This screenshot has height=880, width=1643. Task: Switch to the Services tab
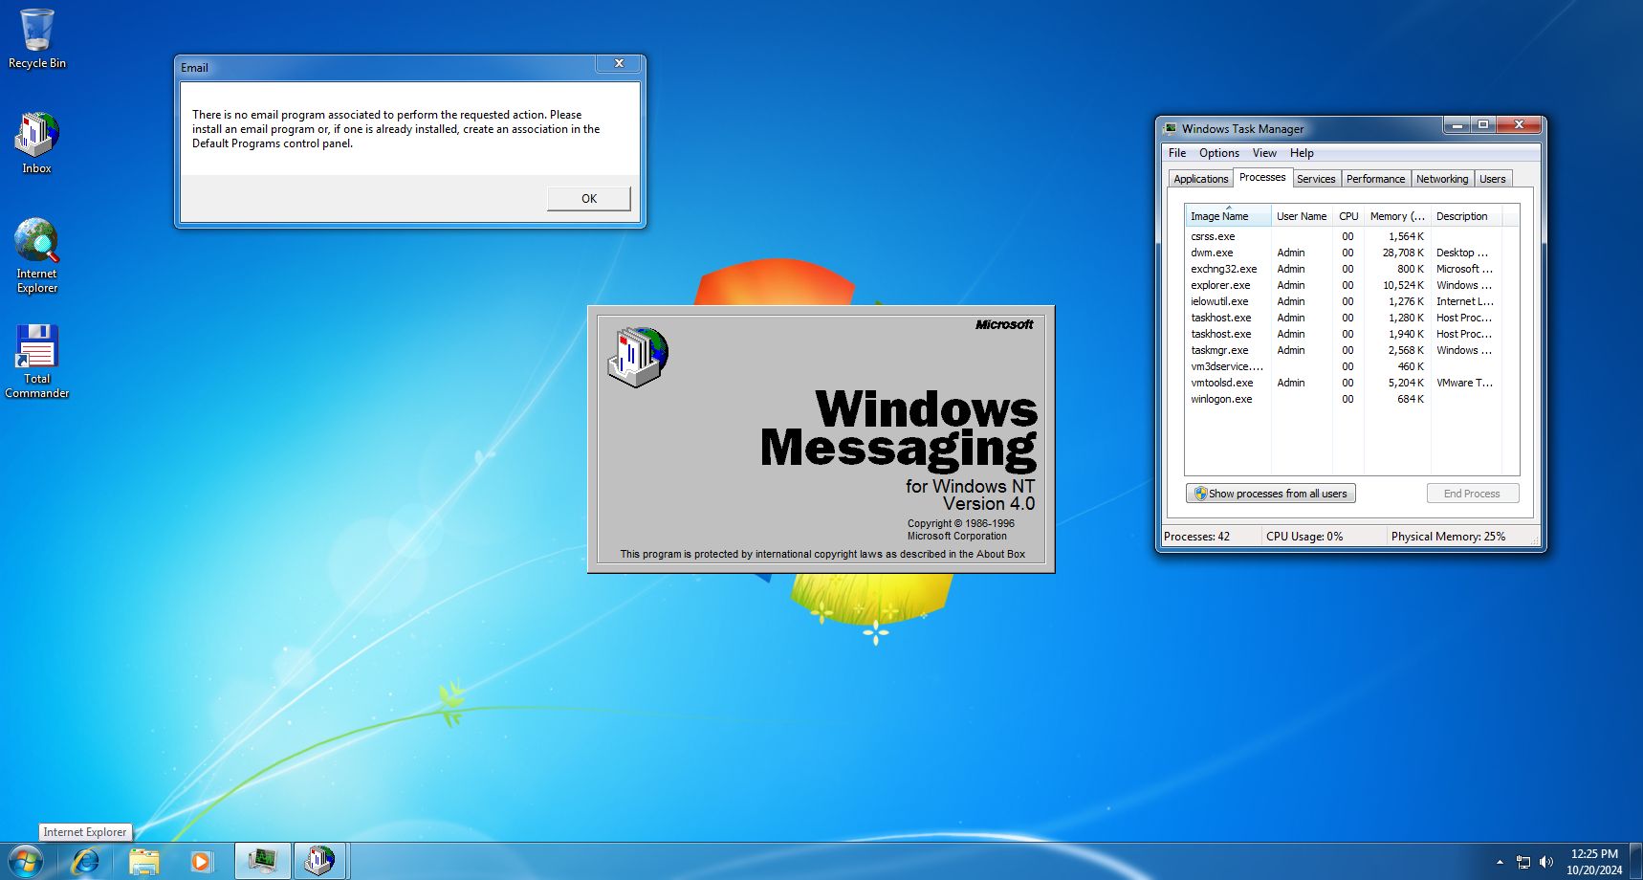[1316, 179]
